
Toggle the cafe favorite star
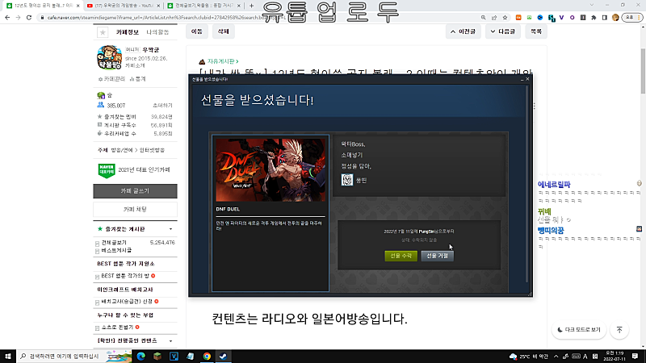103,32
